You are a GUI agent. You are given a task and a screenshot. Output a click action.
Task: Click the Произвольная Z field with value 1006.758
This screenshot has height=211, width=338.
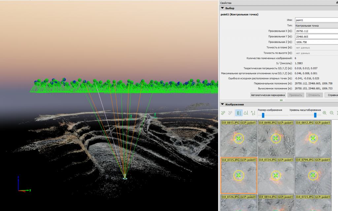click(x=317, y=42)
